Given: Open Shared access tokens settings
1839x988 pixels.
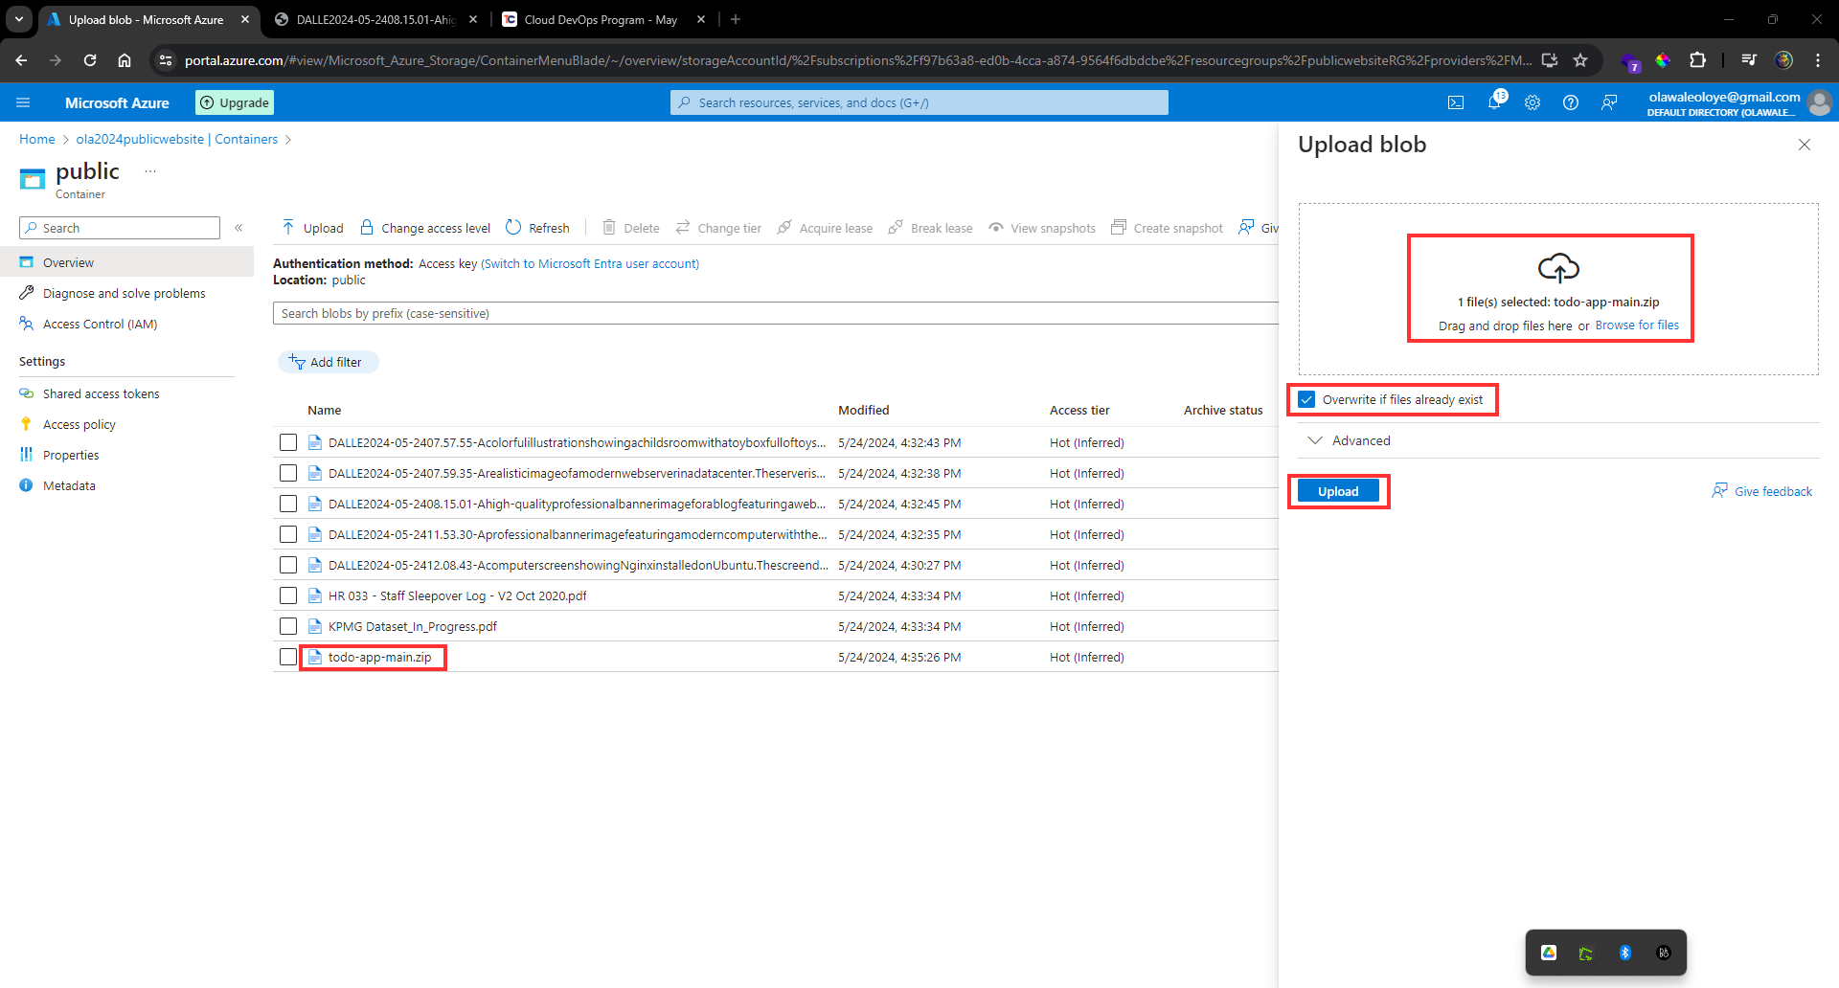Looking at the screenshot, I should click(x=101, y=393).
